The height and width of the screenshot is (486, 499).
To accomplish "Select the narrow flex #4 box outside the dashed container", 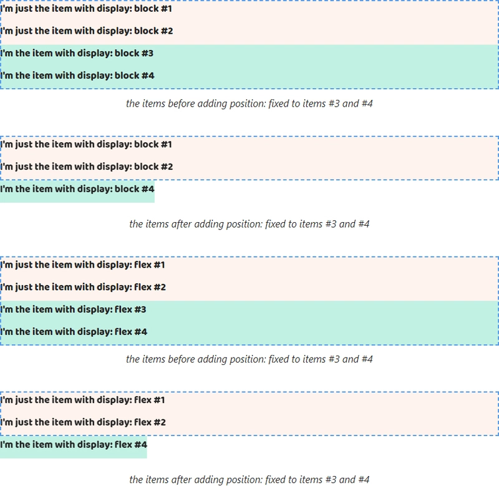I will [x=74, y=447].
